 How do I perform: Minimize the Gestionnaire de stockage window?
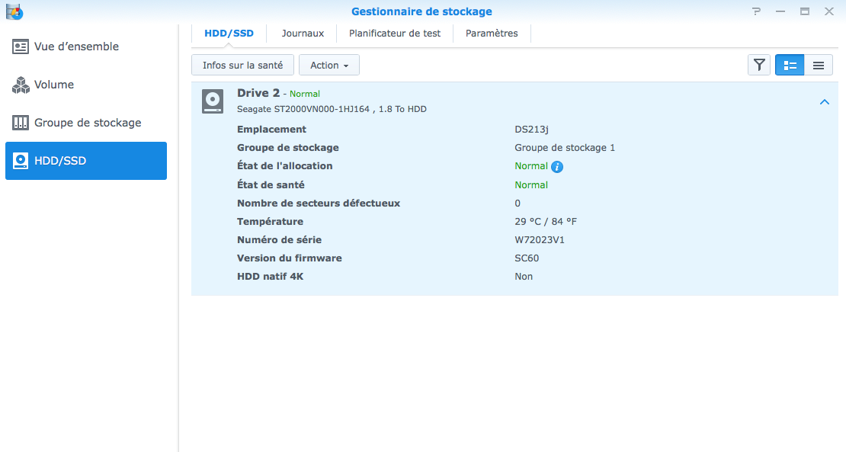click(x=780, y=11)
